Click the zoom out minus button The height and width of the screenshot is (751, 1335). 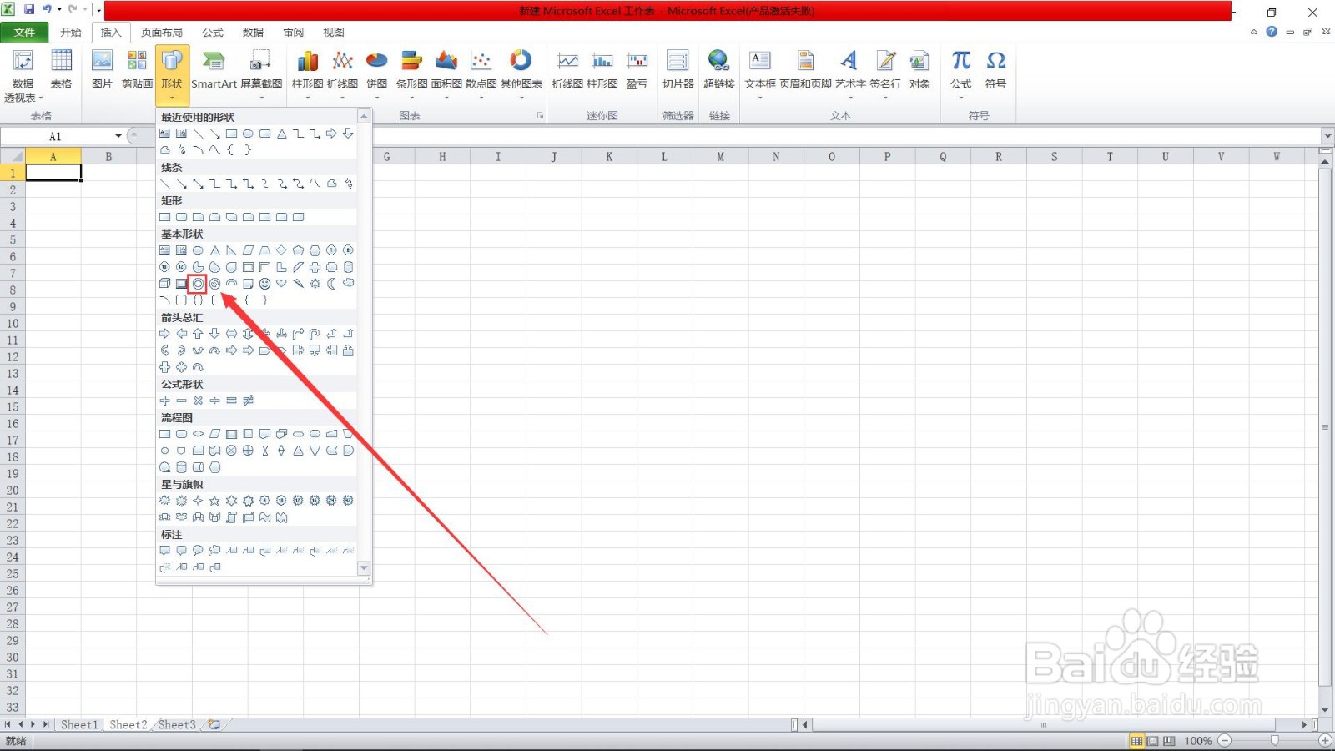click(x=1225, y=741)
